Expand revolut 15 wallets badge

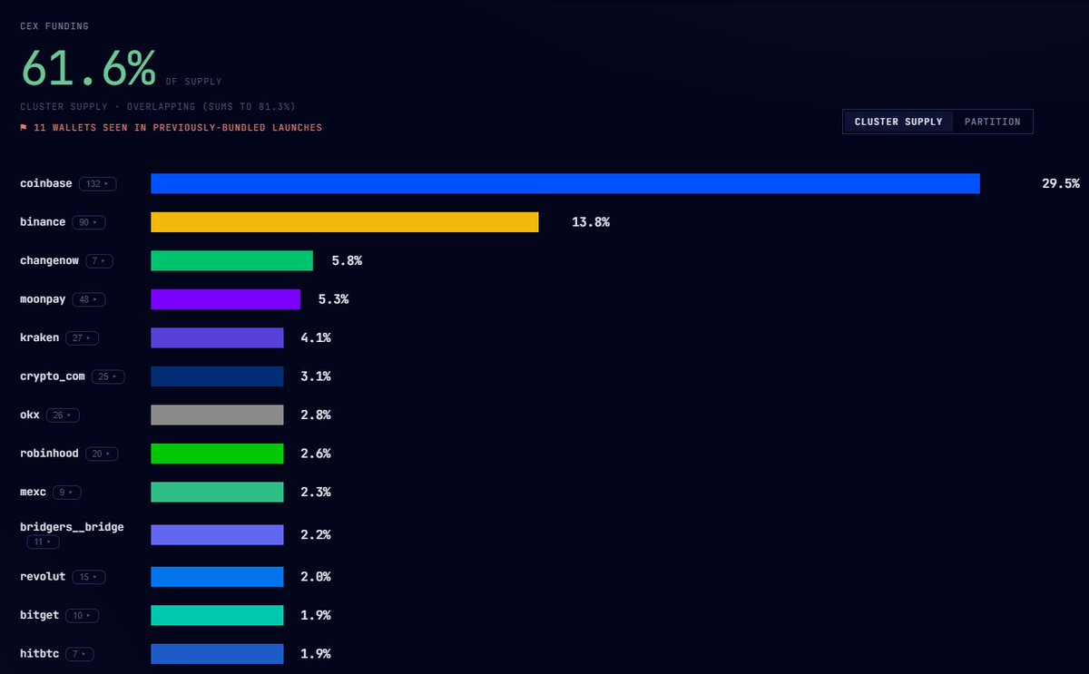[88, 577]
